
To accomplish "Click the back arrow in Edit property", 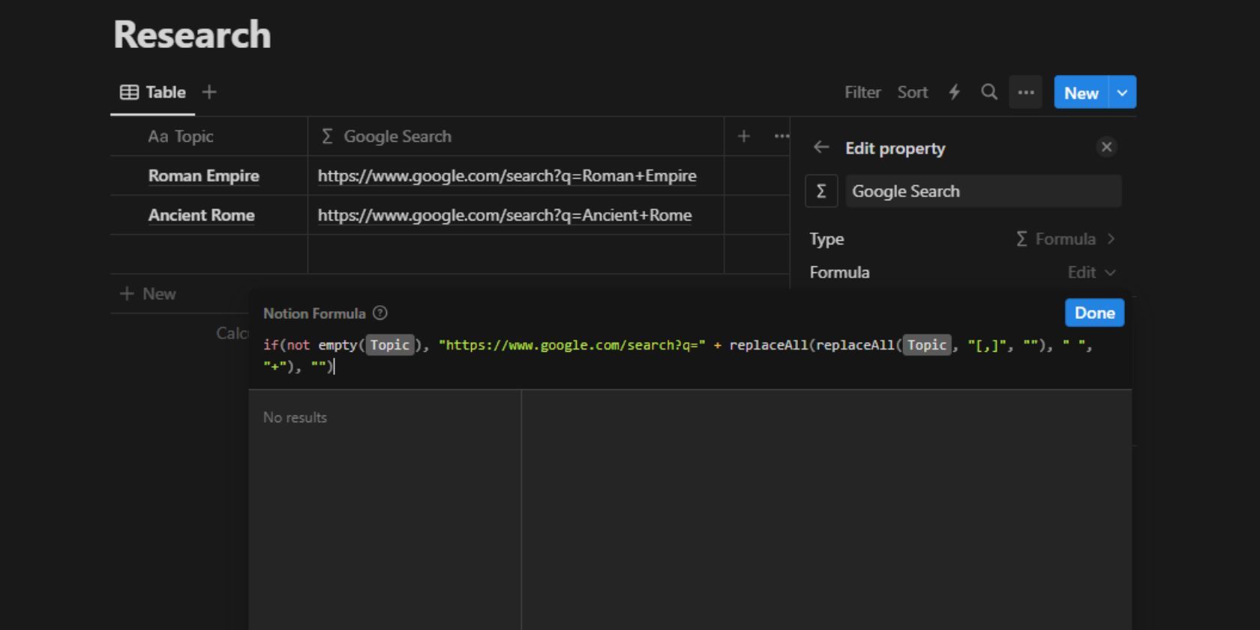I will pos(821,148).
